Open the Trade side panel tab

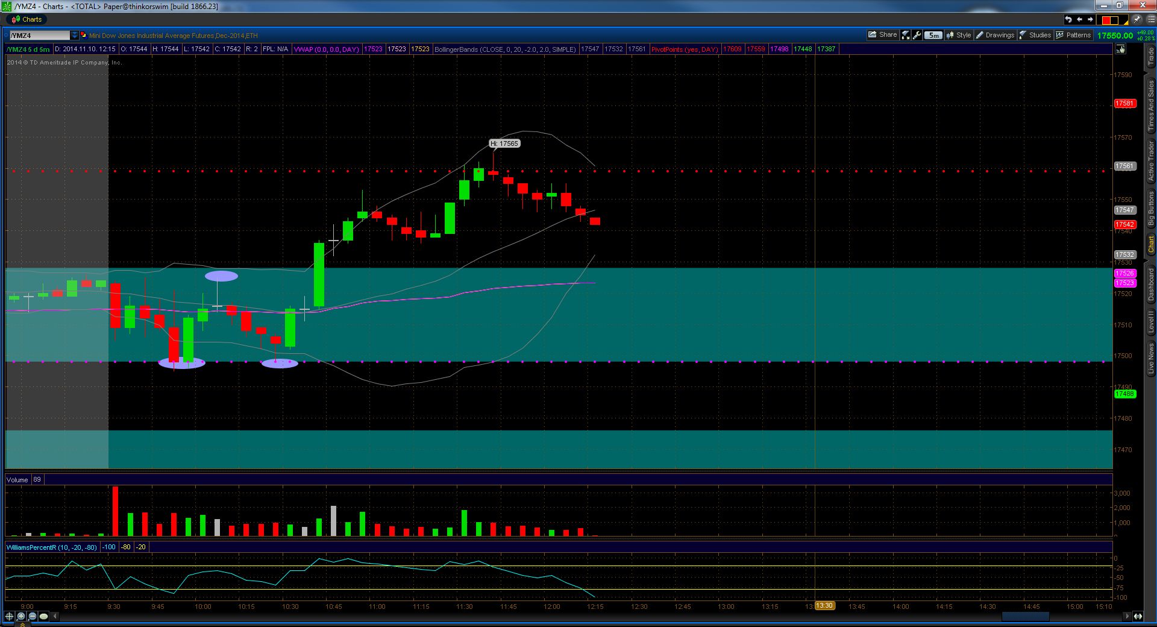[x=1150, y=57]
